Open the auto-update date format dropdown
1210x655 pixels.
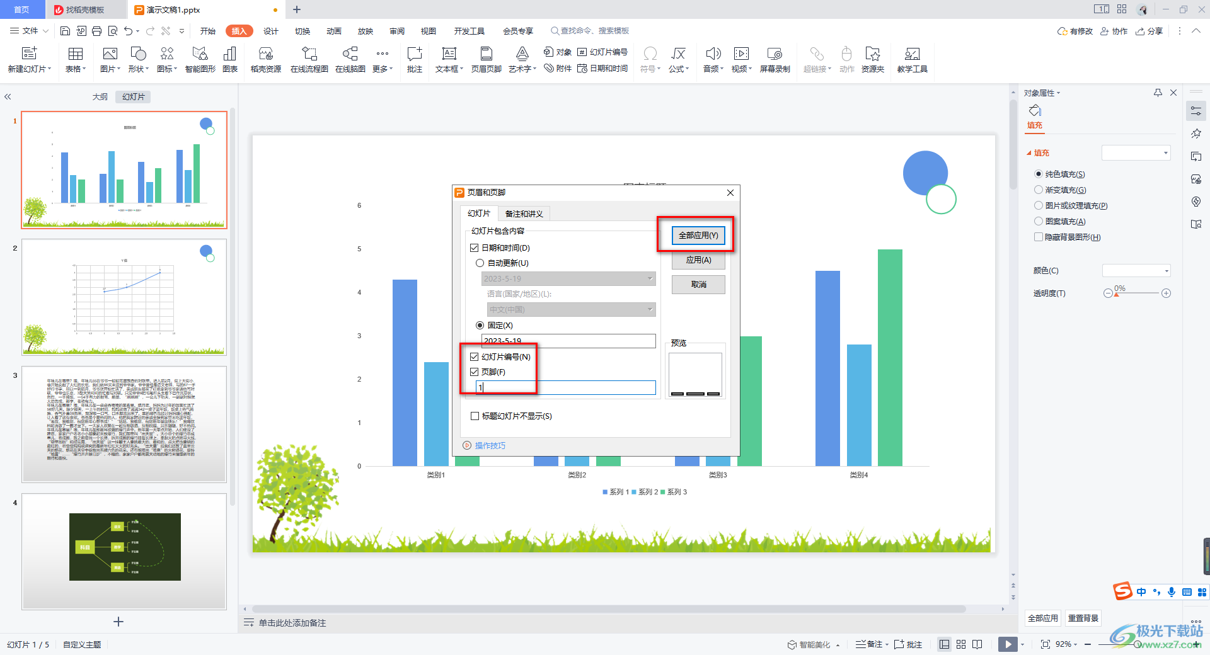tap(568, 278)
